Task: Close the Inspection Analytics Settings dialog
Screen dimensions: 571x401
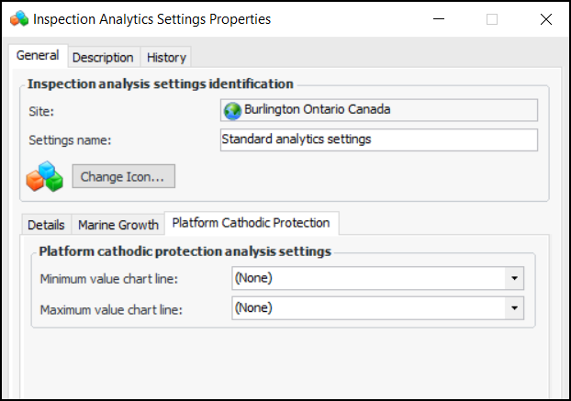Action: point(546,18)
